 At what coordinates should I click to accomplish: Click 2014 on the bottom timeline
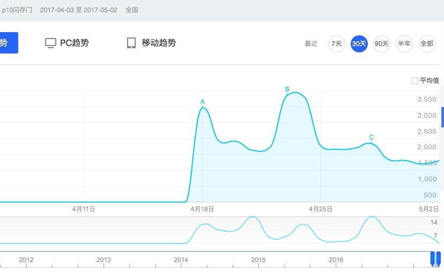(181, 259)
